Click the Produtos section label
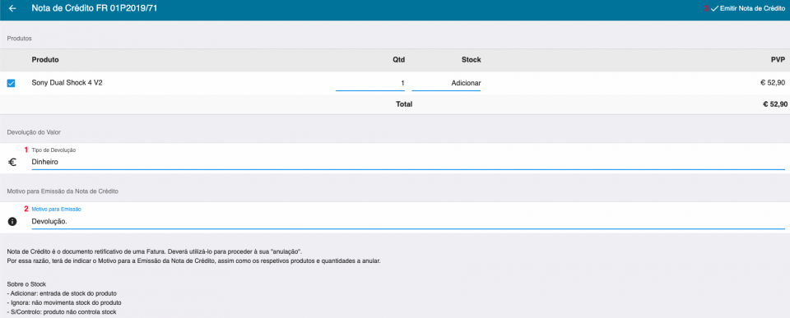 20,39
